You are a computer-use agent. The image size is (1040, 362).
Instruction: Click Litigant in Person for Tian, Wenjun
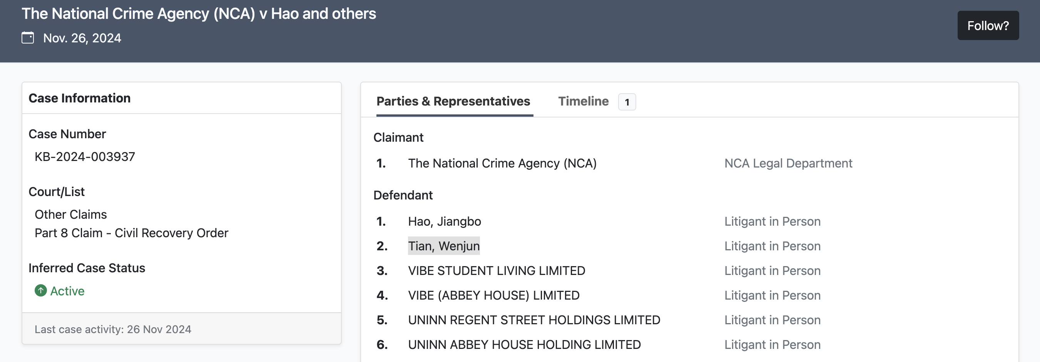772,246
